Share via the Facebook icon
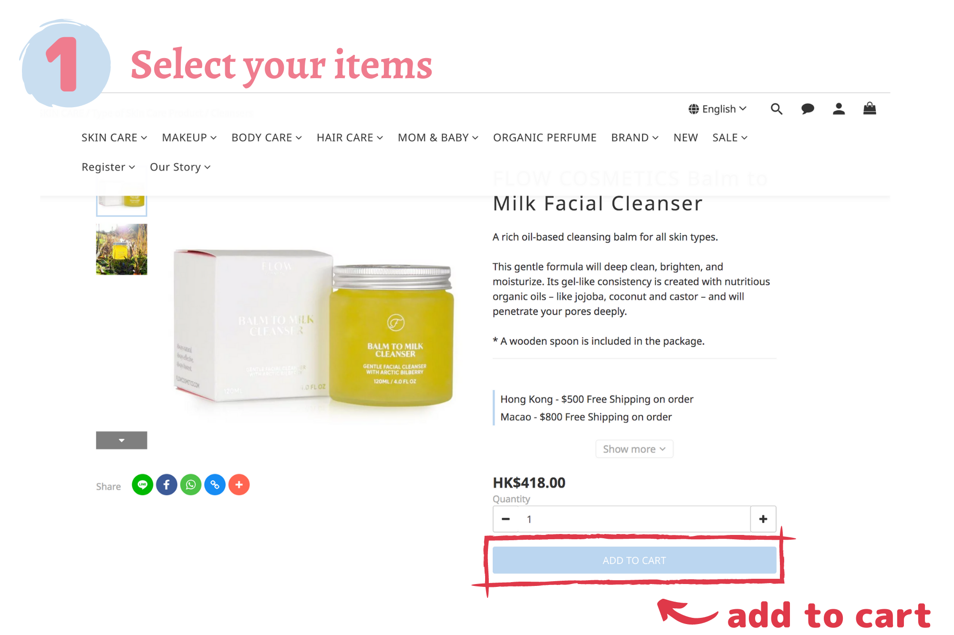The height and width of the screenshot is (635, 954). pyautogui.click(x=166, y=485)
